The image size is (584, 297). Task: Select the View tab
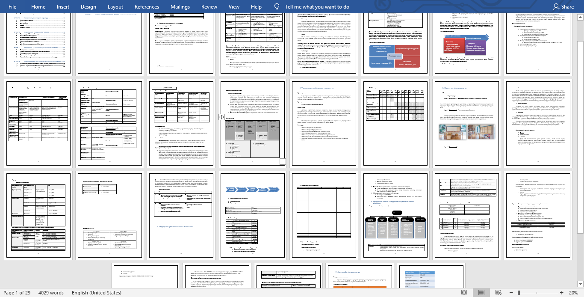tap(234, 6)
